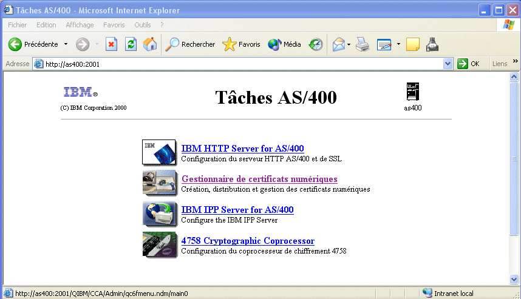Click the Tâches AS/400 heading

pos(276,98)
